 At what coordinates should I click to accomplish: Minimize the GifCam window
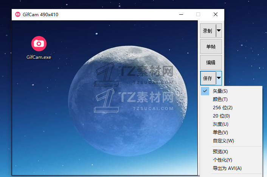tap(181, 14)
